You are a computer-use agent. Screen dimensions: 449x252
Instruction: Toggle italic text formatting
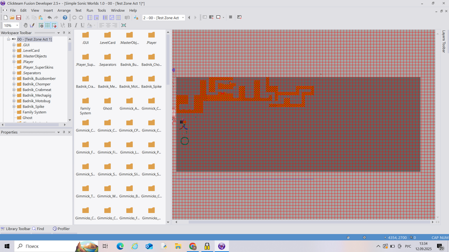pos(76,25)
